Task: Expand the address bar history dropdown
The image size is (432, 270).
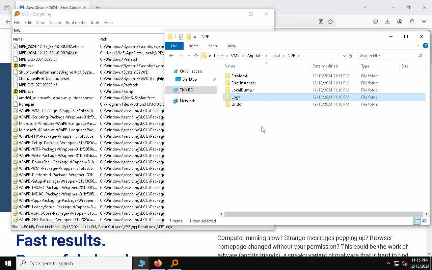Action: point(344,56)
